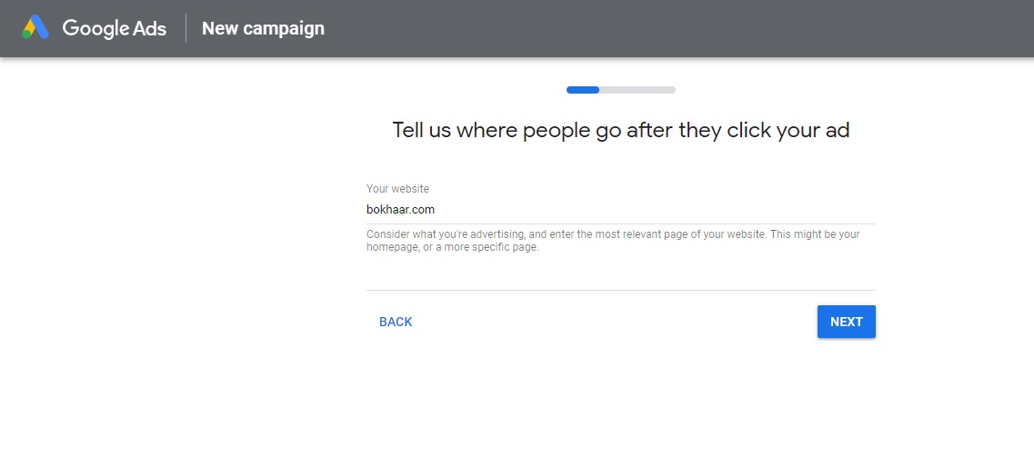Click the bokhaar.com text in the field
Viewport: 1034px width, 467px height.
coord(400,210)
